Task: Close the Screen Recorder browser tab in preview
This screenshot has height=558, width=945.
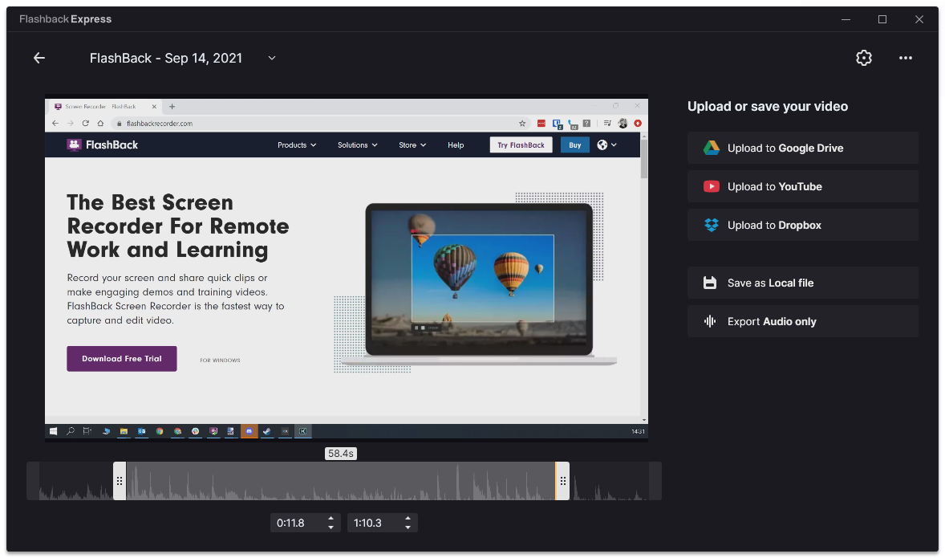Action: [154, 106]
